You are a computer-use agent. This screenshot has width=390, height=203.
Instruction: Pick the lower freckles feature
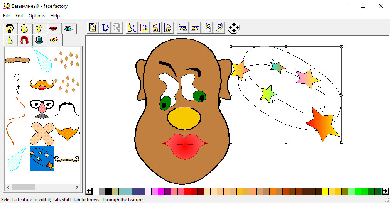(67, 85)
